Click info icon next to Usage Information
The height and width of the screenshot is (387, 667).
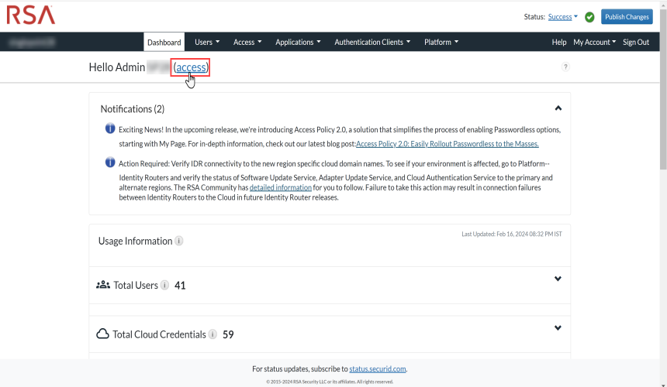click(179, 241)
